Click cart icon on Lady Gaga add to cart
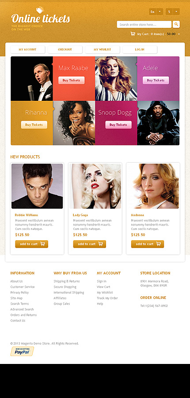Image resolution: width=190 pixels, height=398 pixels. tap(101, 244)
